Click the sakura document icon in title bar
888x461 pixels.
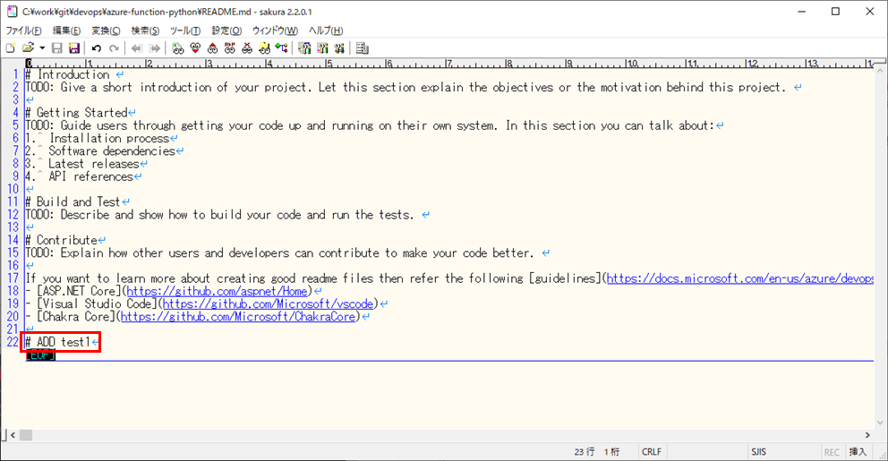12,12
